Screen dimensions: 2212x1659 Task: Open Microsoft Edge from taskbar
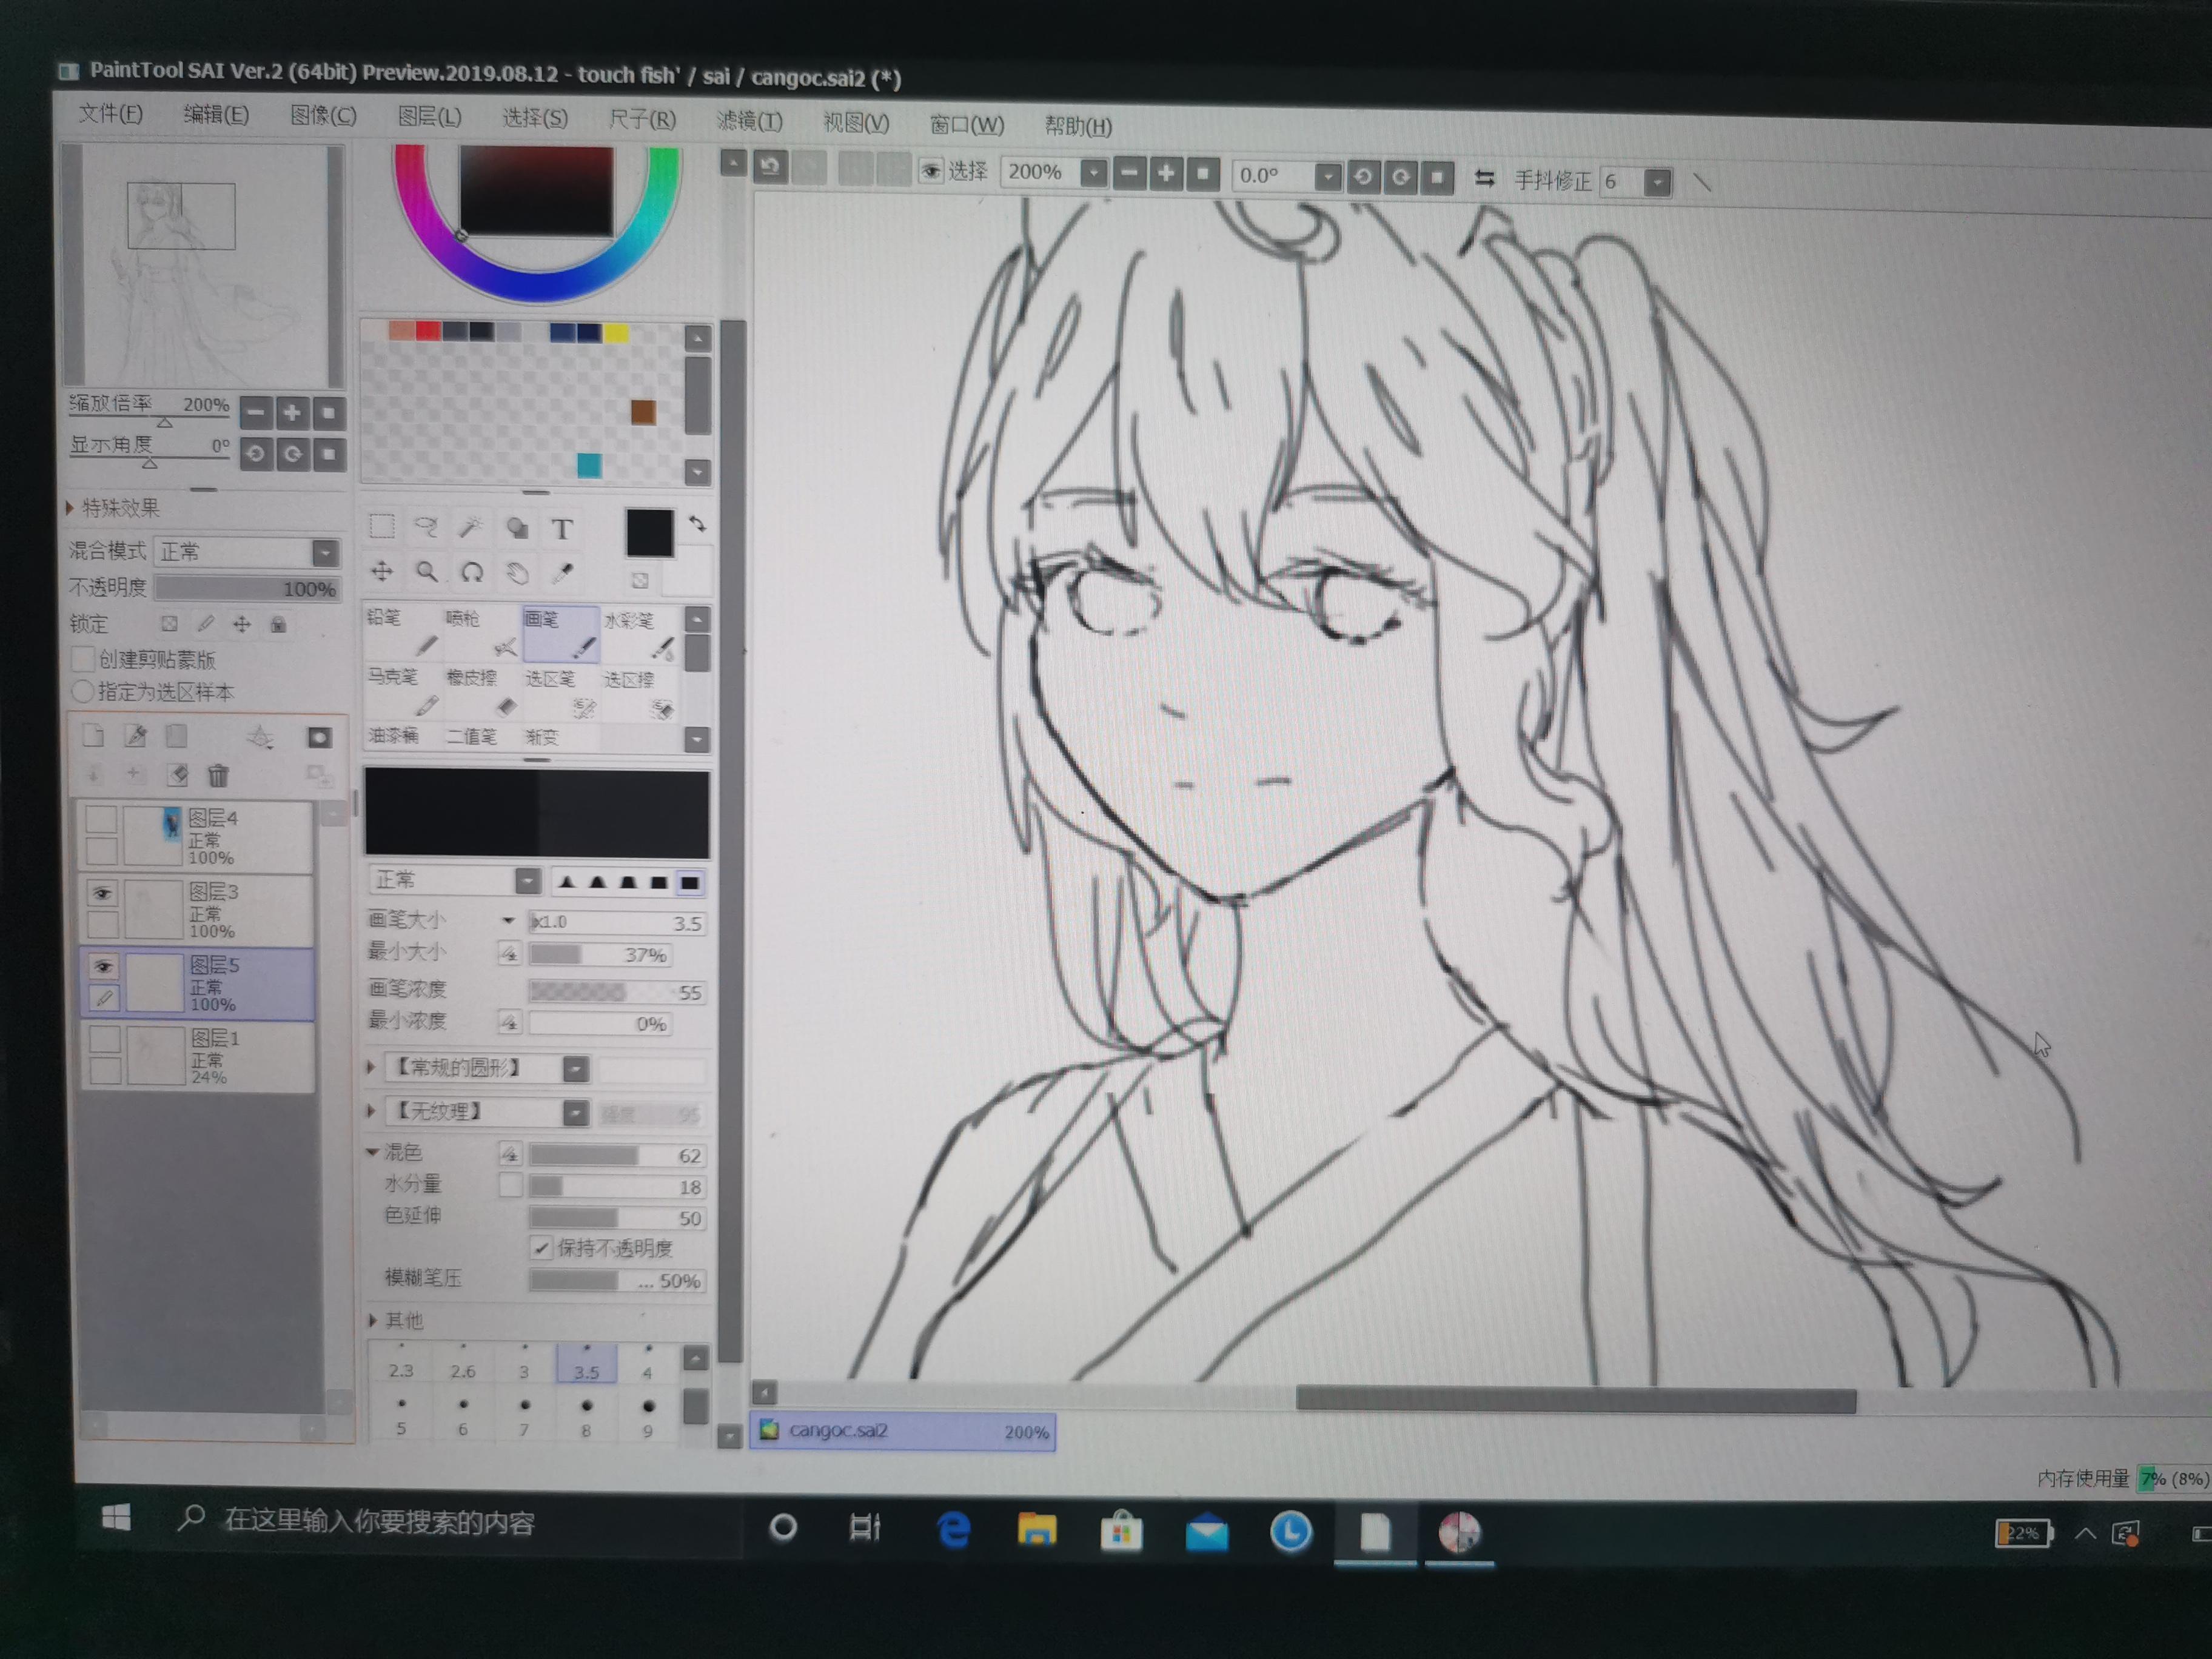coord(954,1530)
